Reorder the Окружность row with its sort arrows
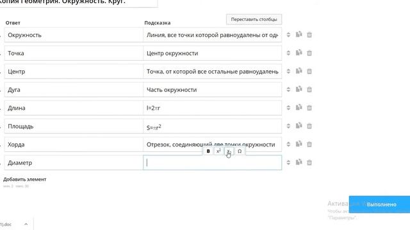 288,34
